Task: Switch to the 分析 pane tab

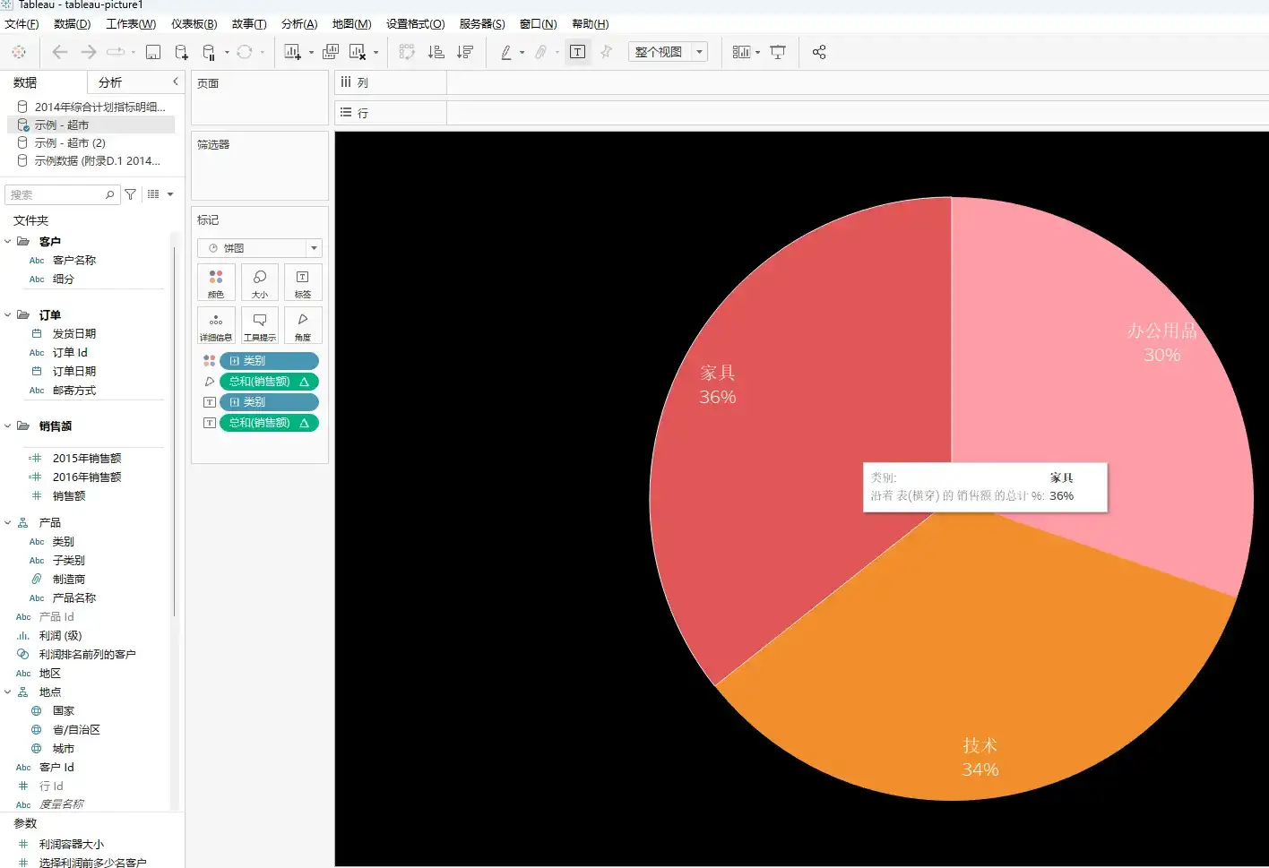Action: 110,82
